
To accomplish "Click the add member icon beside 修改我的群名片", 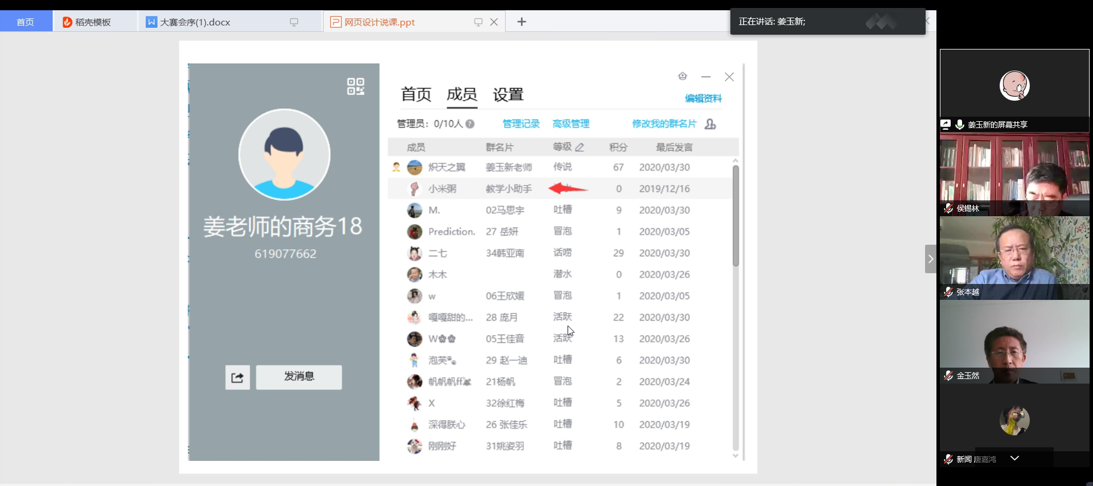I will click(710, 124).
